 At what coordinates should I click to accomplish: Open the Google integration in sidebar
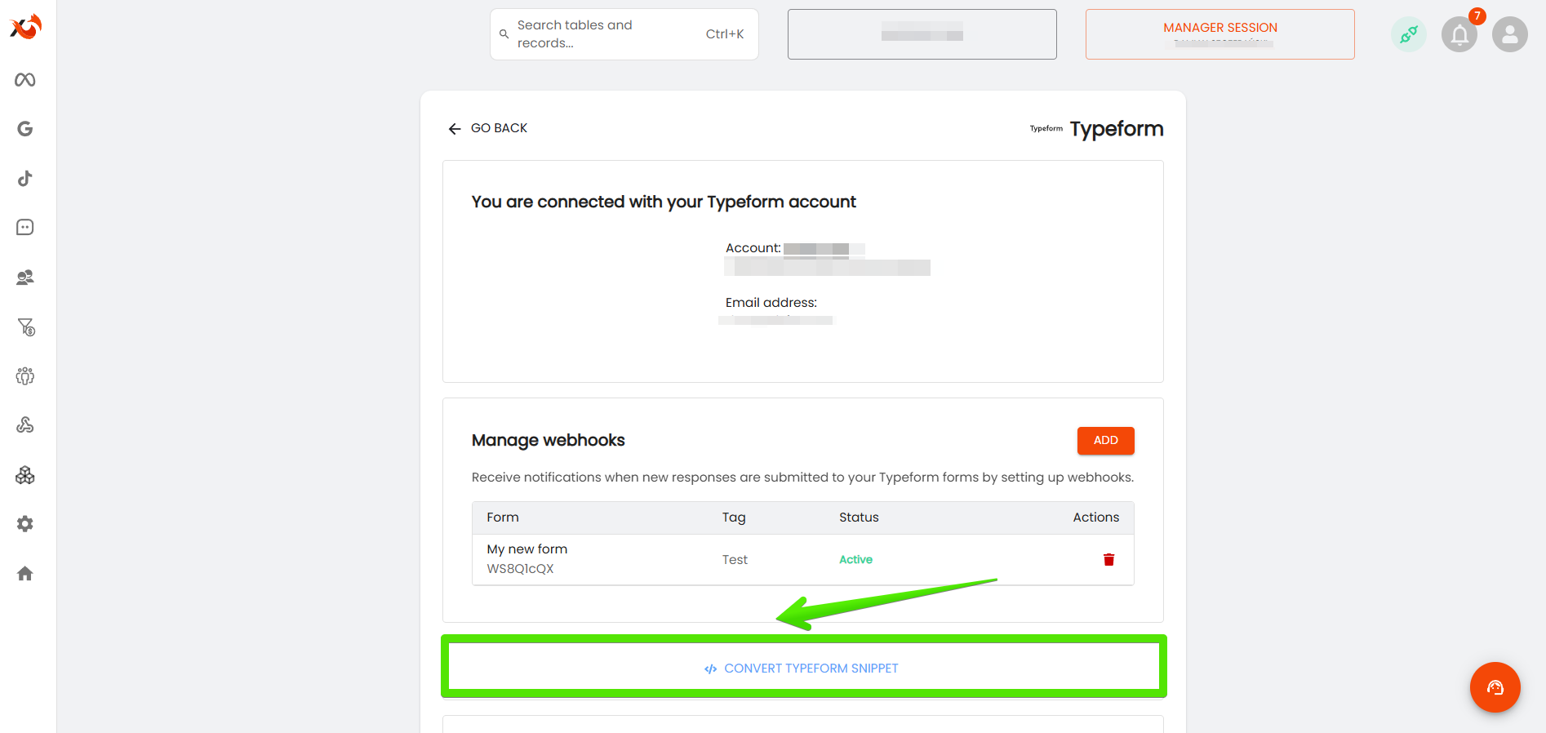(x=25, y=129)
